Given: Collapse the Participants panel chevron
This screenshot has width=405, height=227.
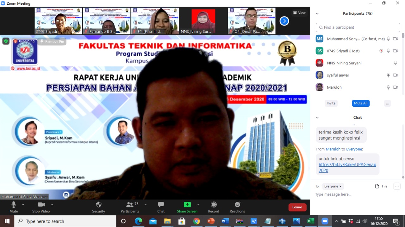Looking at the screenshot, I should 317,14.
